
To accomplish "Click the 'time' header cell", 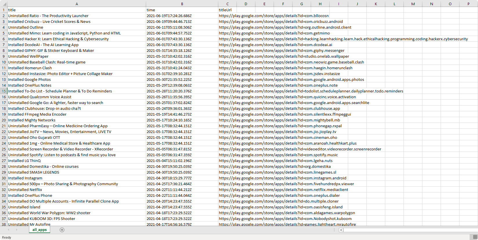I will 182,10.
